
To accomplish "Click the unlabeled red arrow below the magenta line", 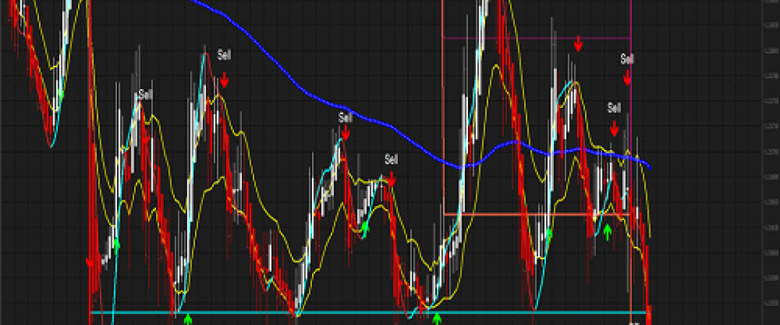I will coord(578,44).
